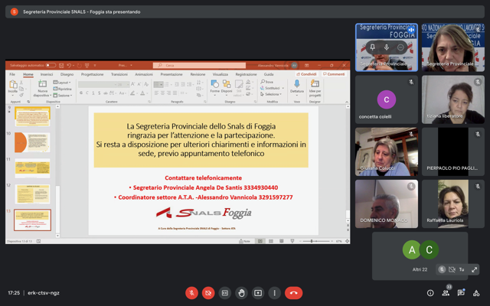
Task: Select DOMENICO MONACO video tile
Action: 387,203
